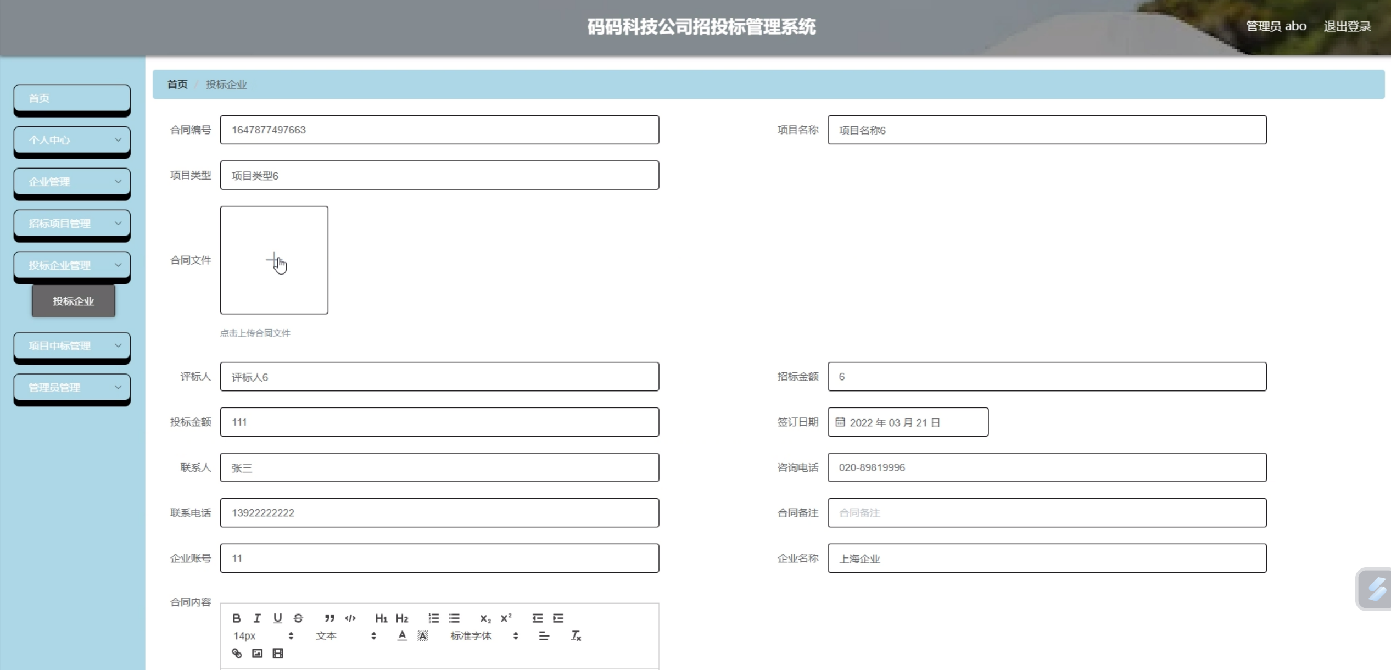Open the 标准字体 font family dropdown
The image size is (1391, 670).
point(483,636)
